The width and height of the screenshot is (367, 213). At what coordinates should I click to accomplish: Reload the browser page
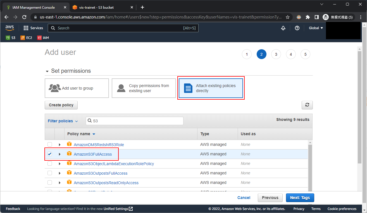(x=24, y=17)
